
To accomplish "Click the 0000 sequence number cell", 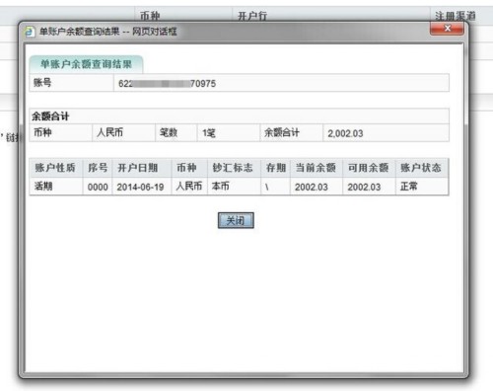I will 98,187.
